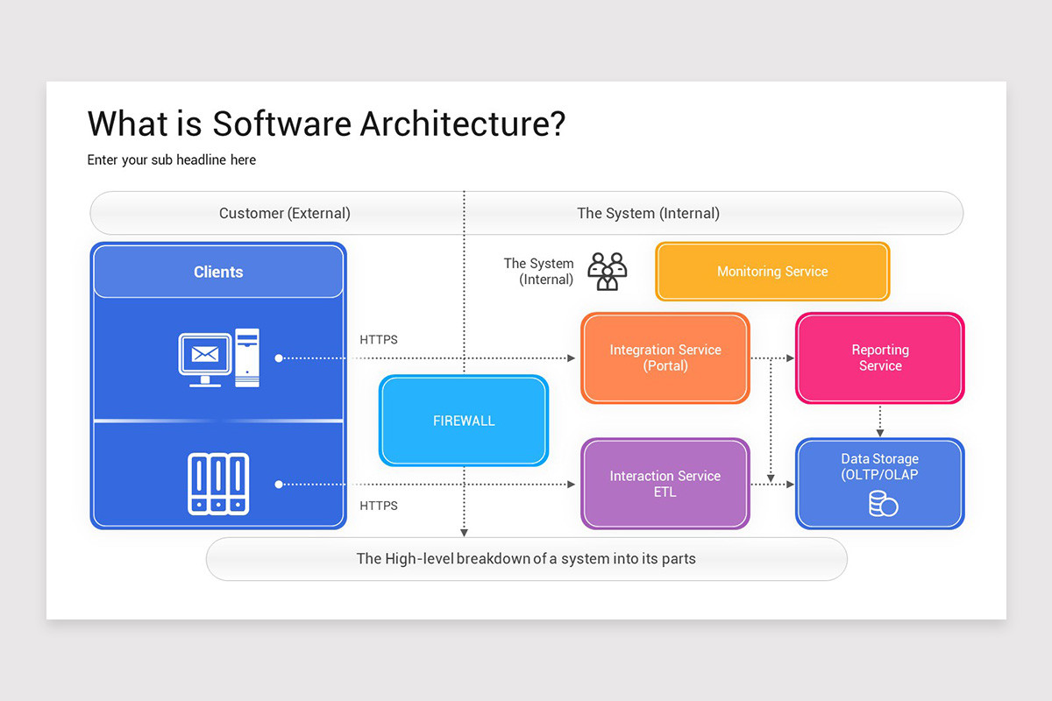This screenshot has width=1052, height=701.
Task: Click the sub headline placeholder text
Action: (x=171, y=159)
